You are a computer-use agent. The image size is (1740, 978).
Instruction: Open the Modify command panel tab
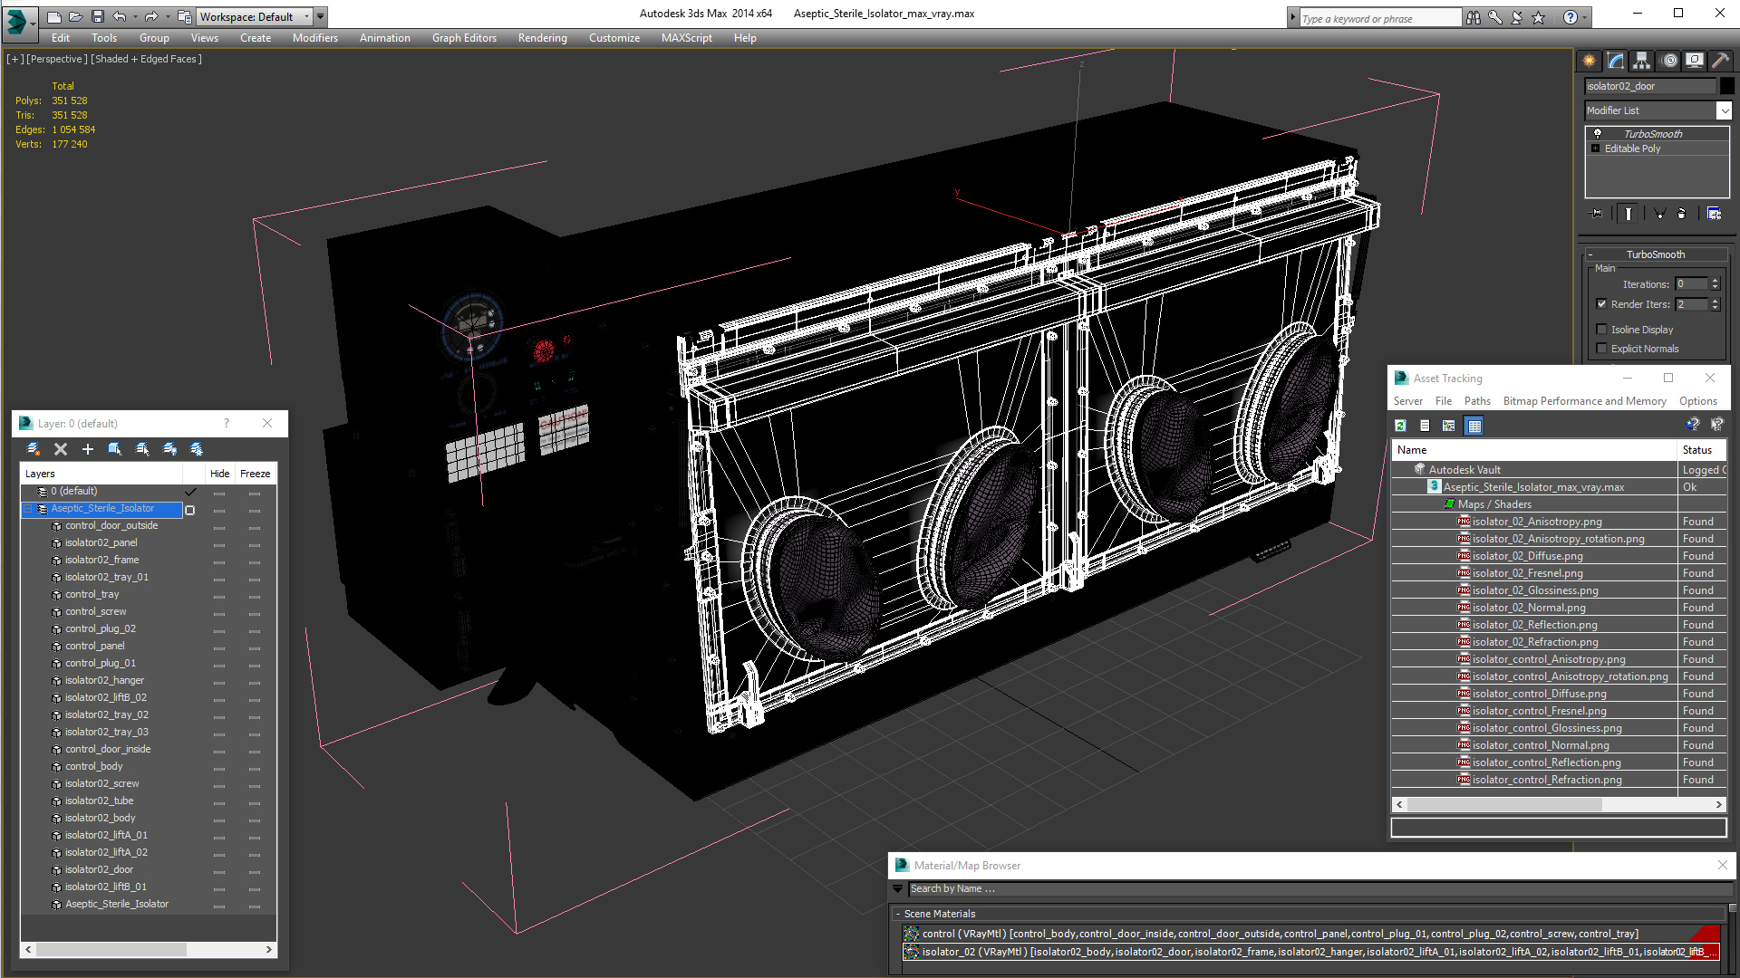point(1616,61)
